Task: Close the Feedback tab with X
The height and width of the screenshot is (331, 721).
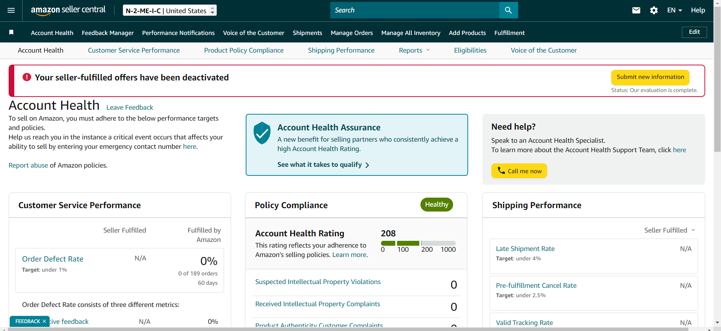Action: pos(44,321)
